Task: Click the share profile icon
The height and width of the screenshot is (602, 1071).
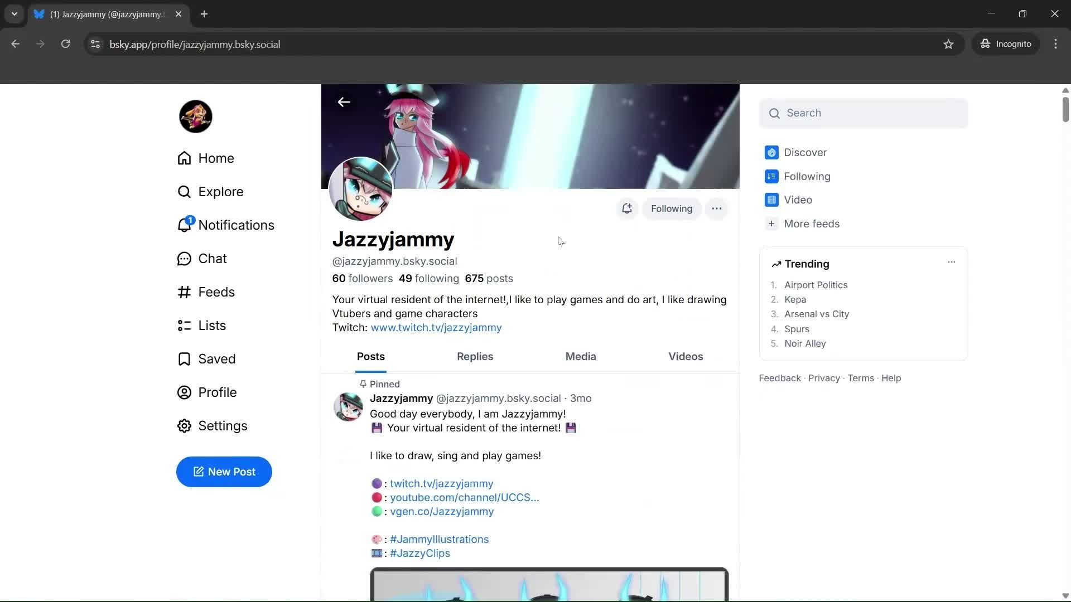Action: tap(627, 208)
